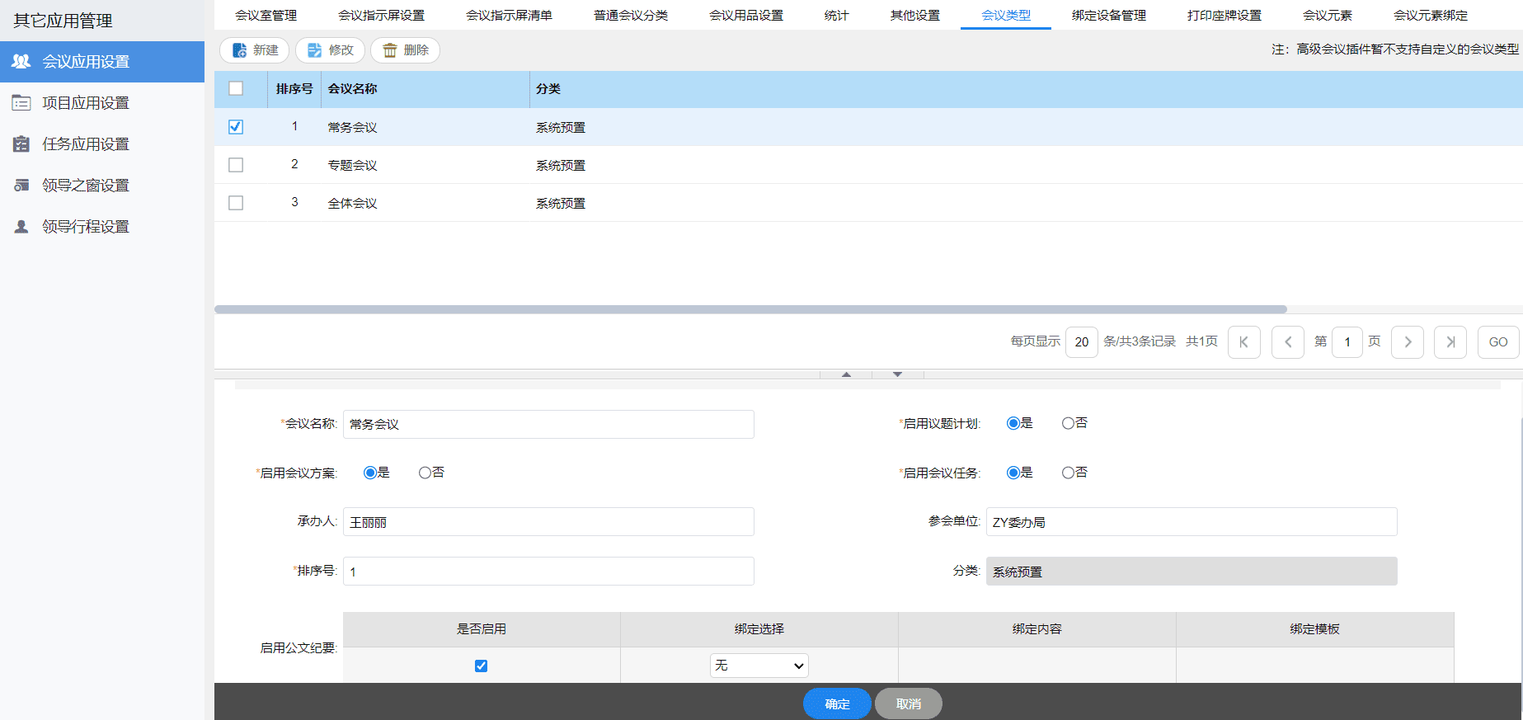Click the 领导行程设置 person icon
This screenshot has height=720, width=1523.
[x=21, y=226]
